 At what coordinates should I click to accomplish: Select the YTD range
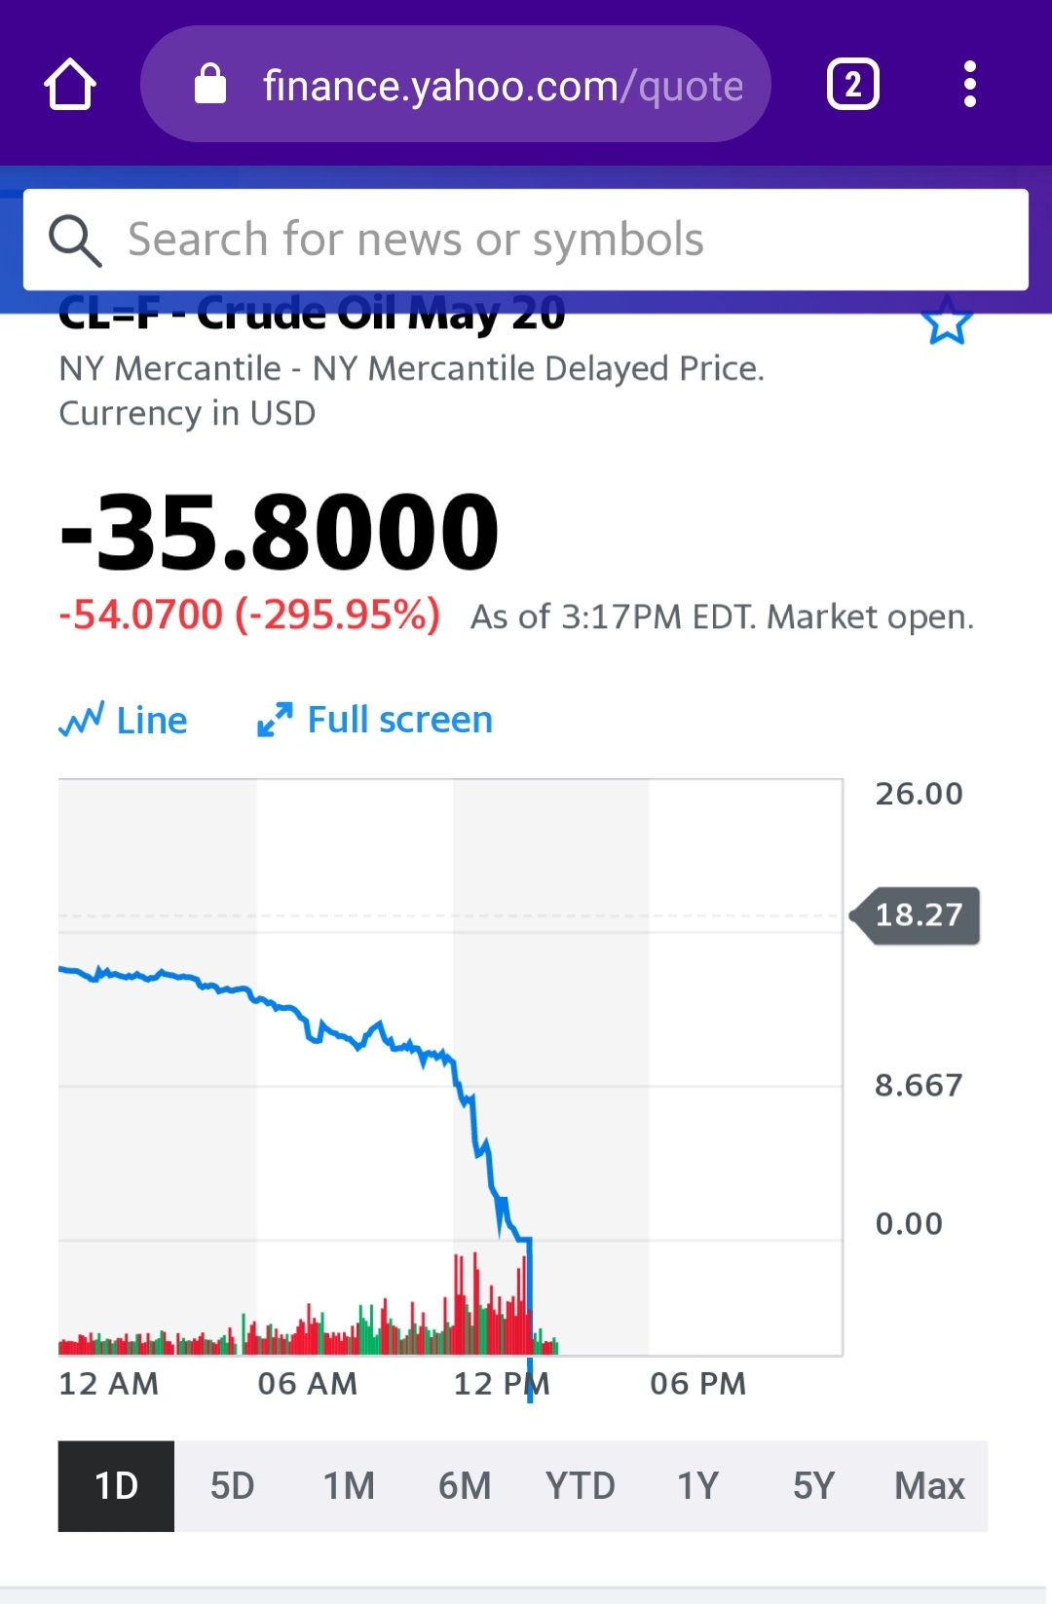pyautogui.click(x=581, y=1486)
